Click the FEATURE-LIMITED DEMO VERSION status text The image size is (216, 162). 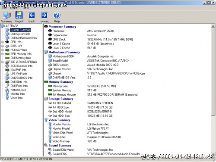26,159
